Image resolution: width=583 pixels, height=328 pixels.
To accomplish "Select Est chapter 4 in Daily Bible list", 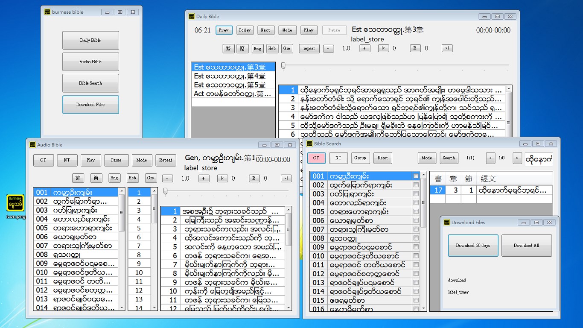I will (x=233, y=76).
